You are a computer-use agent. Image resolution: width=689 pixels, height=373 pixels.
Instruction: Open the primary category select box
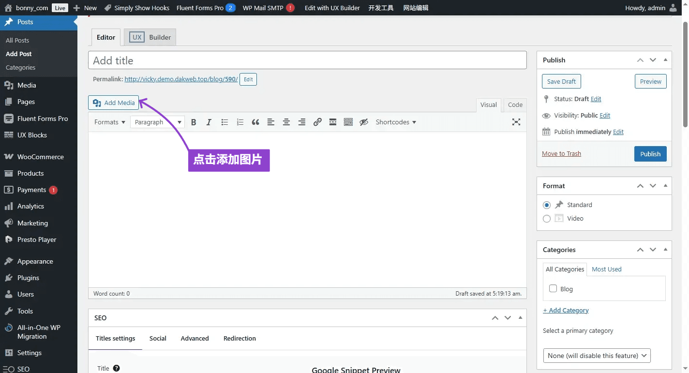point(597,356)
